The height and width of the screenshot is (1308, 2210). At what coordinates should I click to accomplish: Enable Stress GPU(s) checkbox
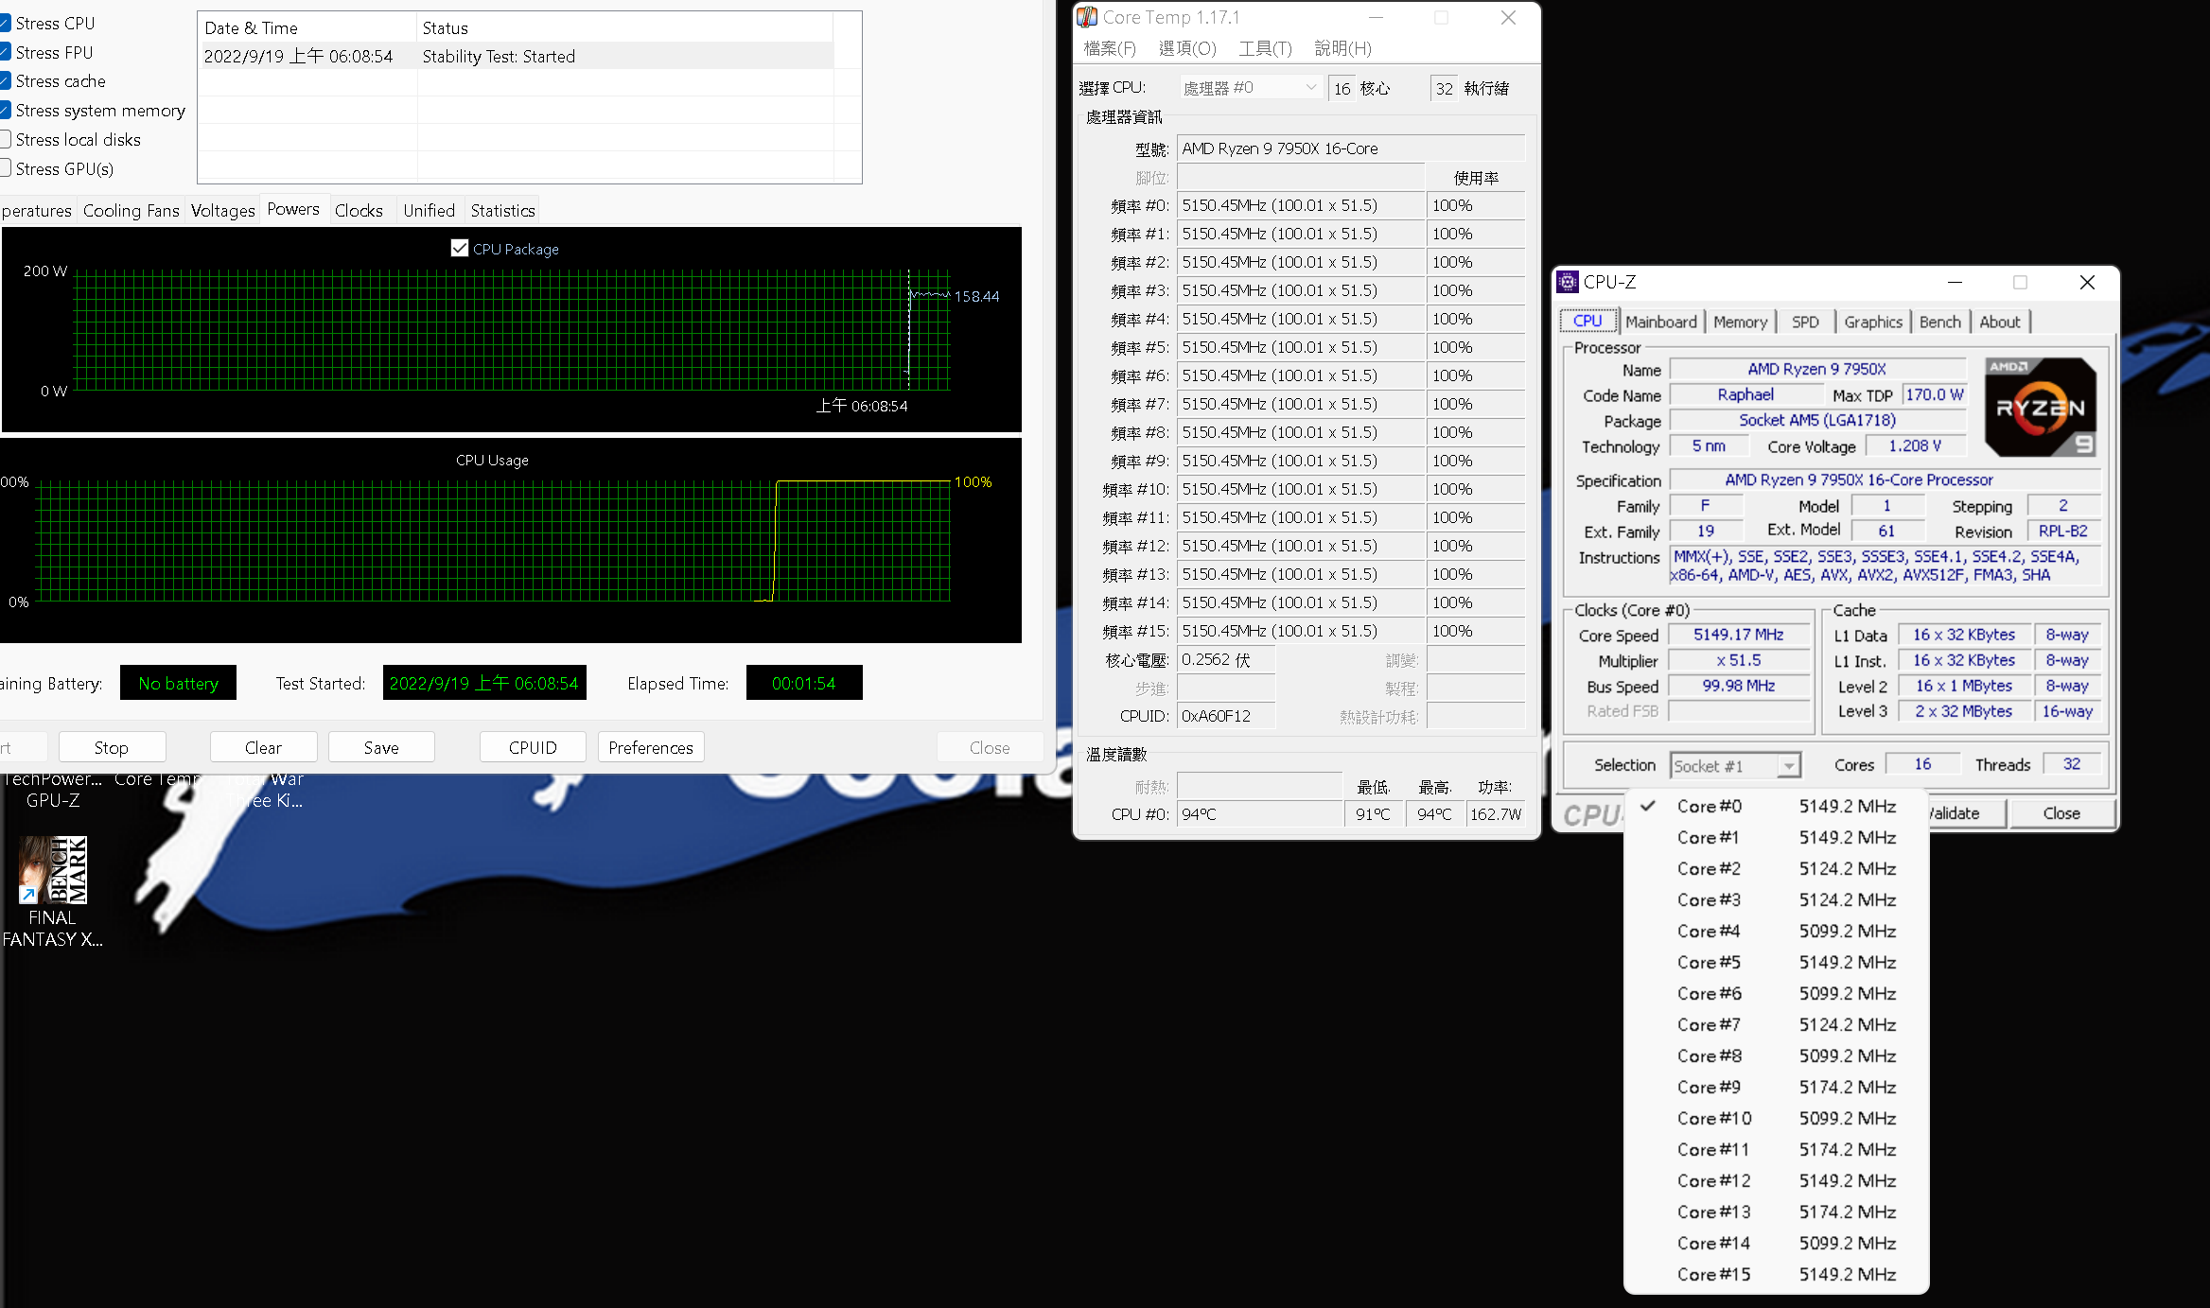(5, 169)
